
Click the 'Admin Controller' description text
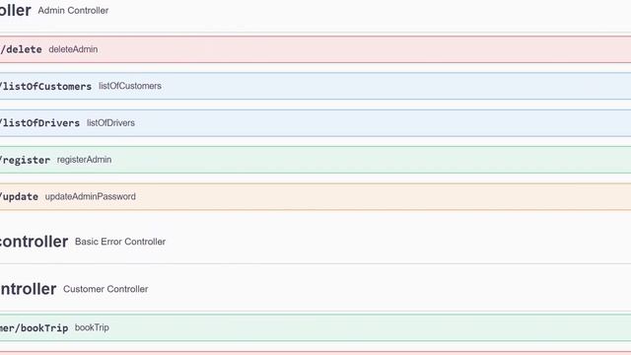coord(73,11)
